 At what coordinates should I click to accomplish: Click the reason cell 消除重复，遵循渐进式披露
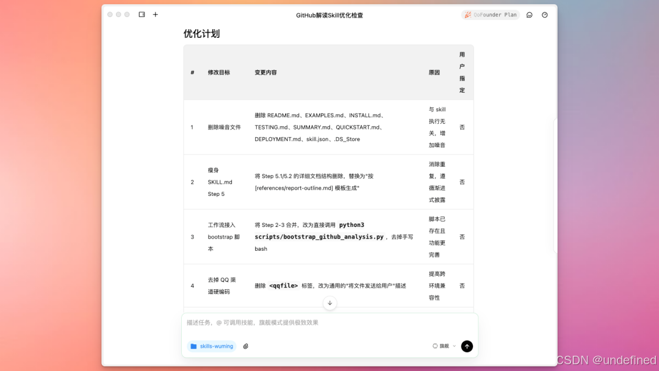(x=437, y=182)
